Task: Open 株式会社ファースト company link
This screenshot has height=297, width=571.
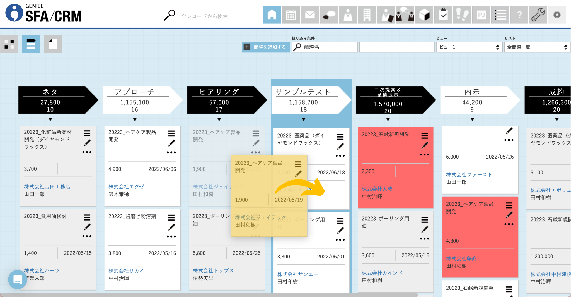Action: (469, 174)
